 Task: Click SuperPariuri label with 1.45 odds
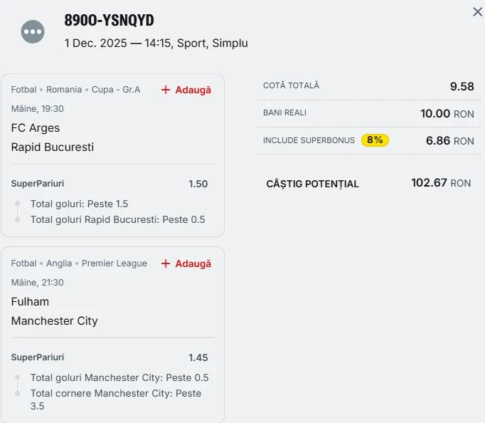pos(38,357)
